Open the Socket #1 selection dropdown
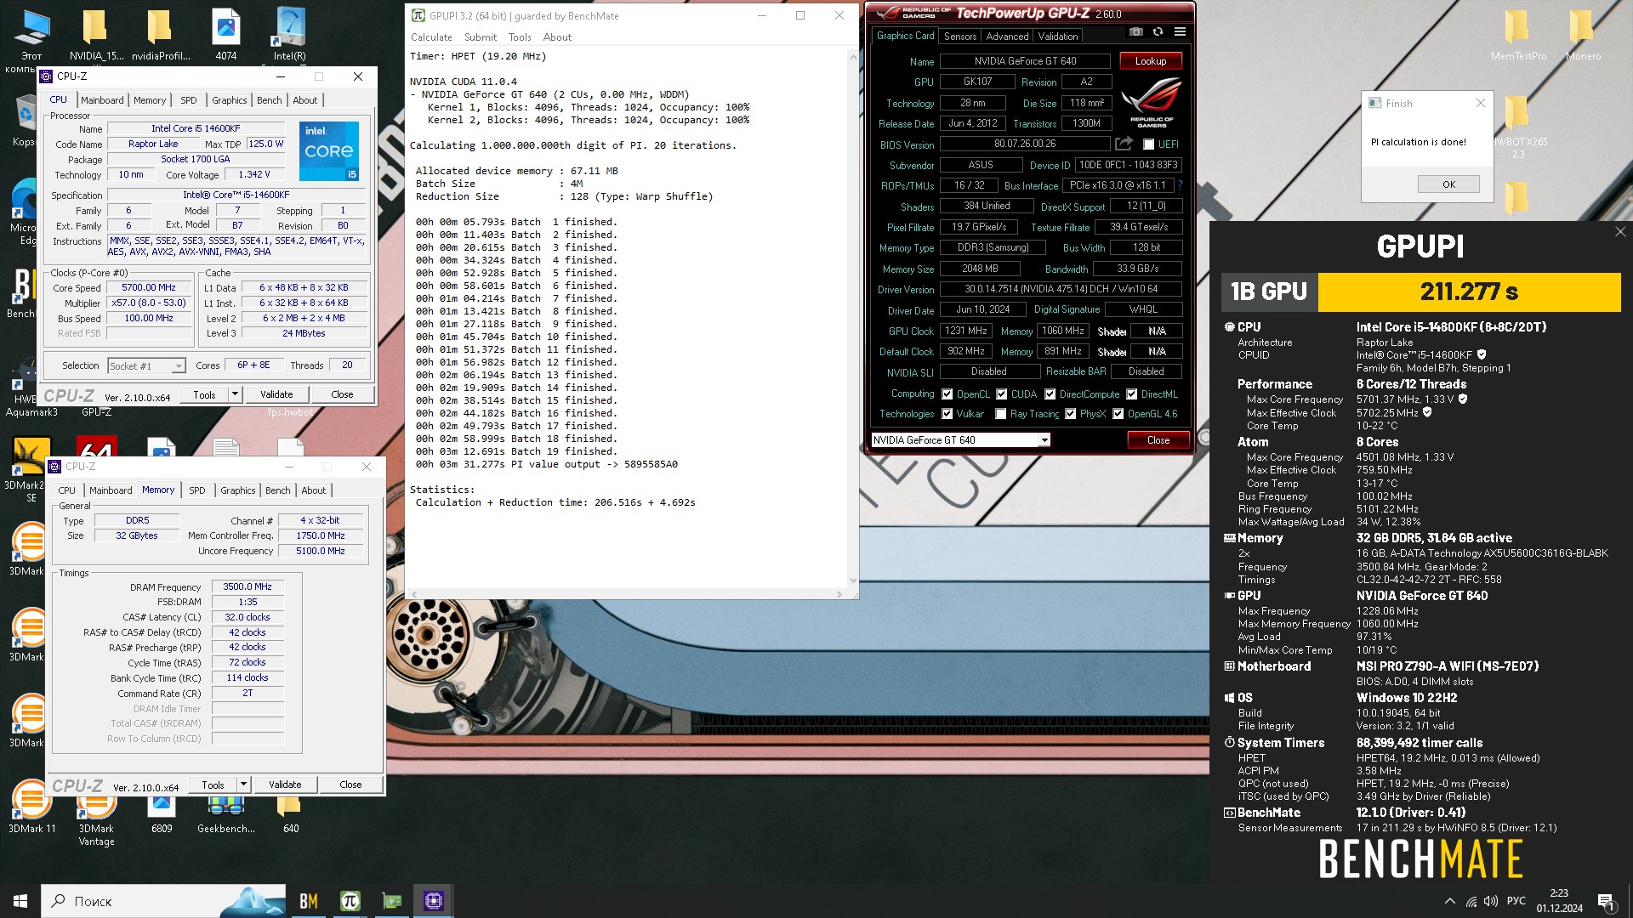This screenshot has height=918, width=1633. tap(146, 365)
